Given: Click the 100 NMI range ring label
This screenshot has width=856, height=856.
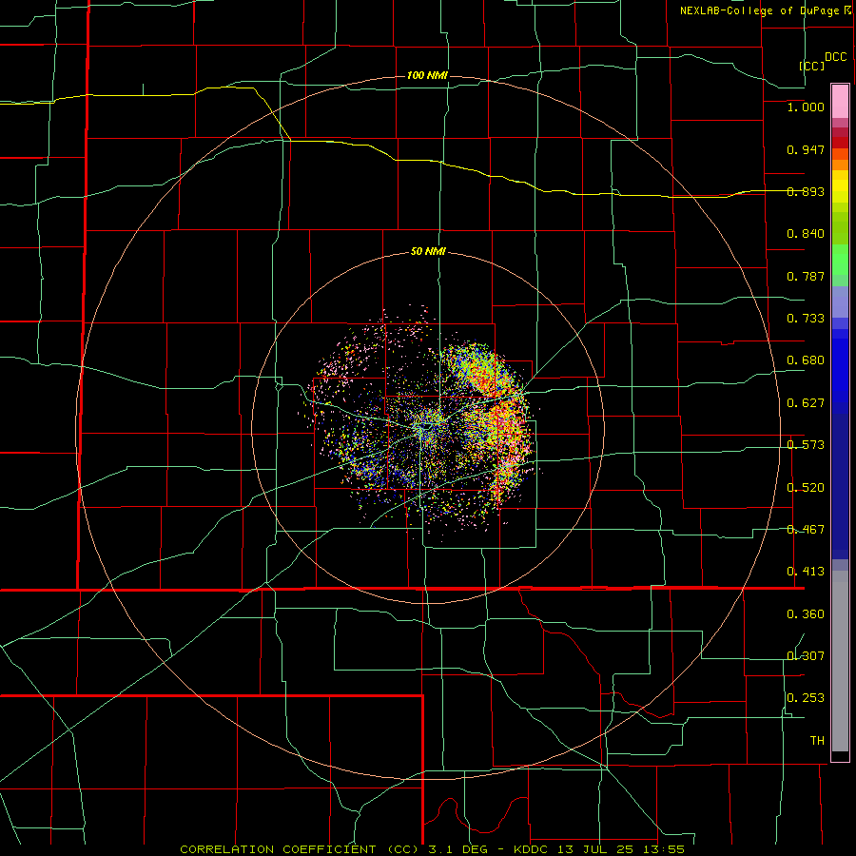Looking at the screenshot, I should 427,75.
